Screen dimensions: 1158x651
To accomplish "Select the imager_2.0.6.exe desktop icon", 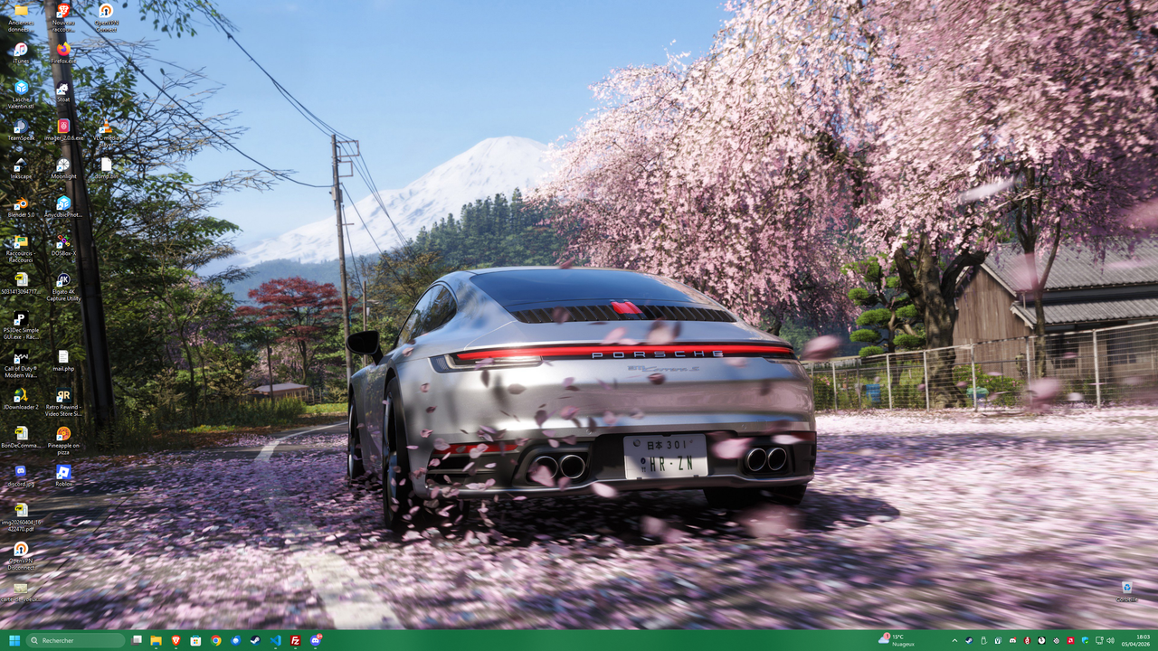I will point(63,130).
